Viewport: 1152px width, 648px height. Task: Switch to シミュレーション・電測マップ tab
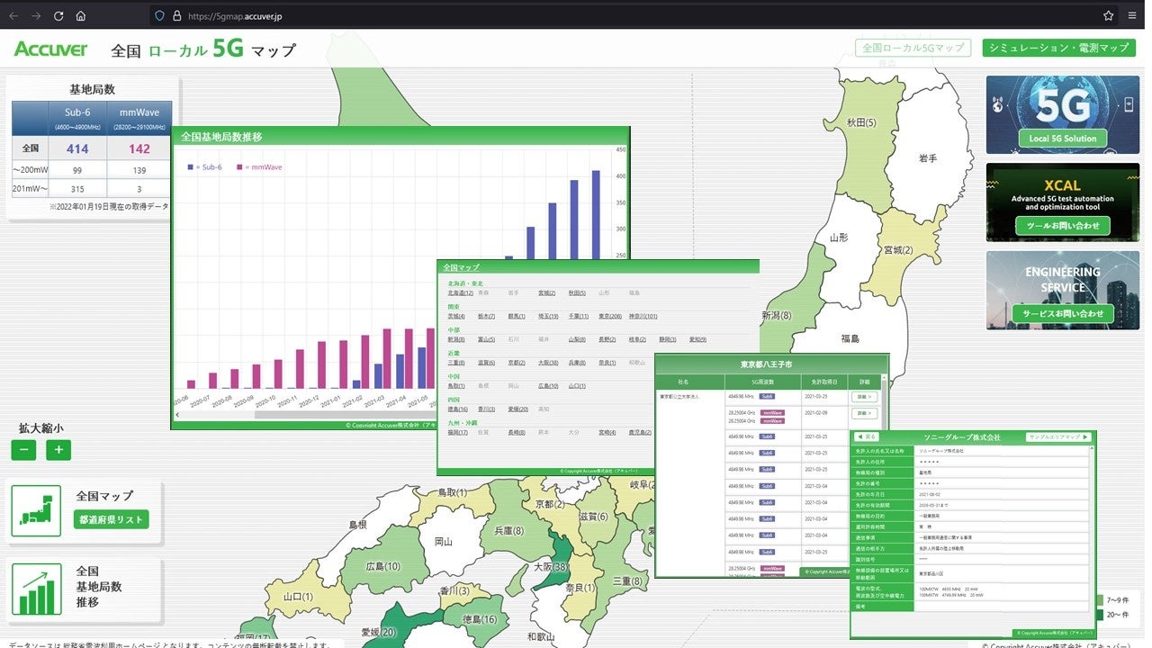click(1058, 48)
